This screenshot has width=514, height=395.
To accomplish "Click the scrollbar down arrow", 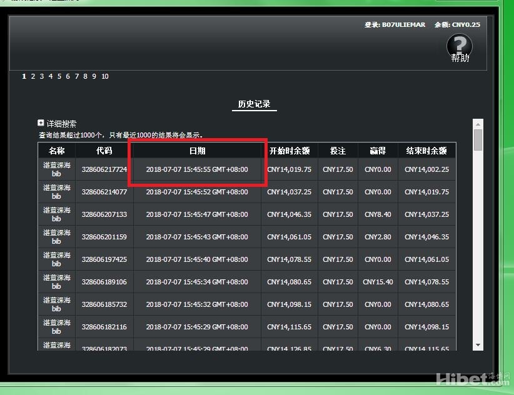I will 478,345.
